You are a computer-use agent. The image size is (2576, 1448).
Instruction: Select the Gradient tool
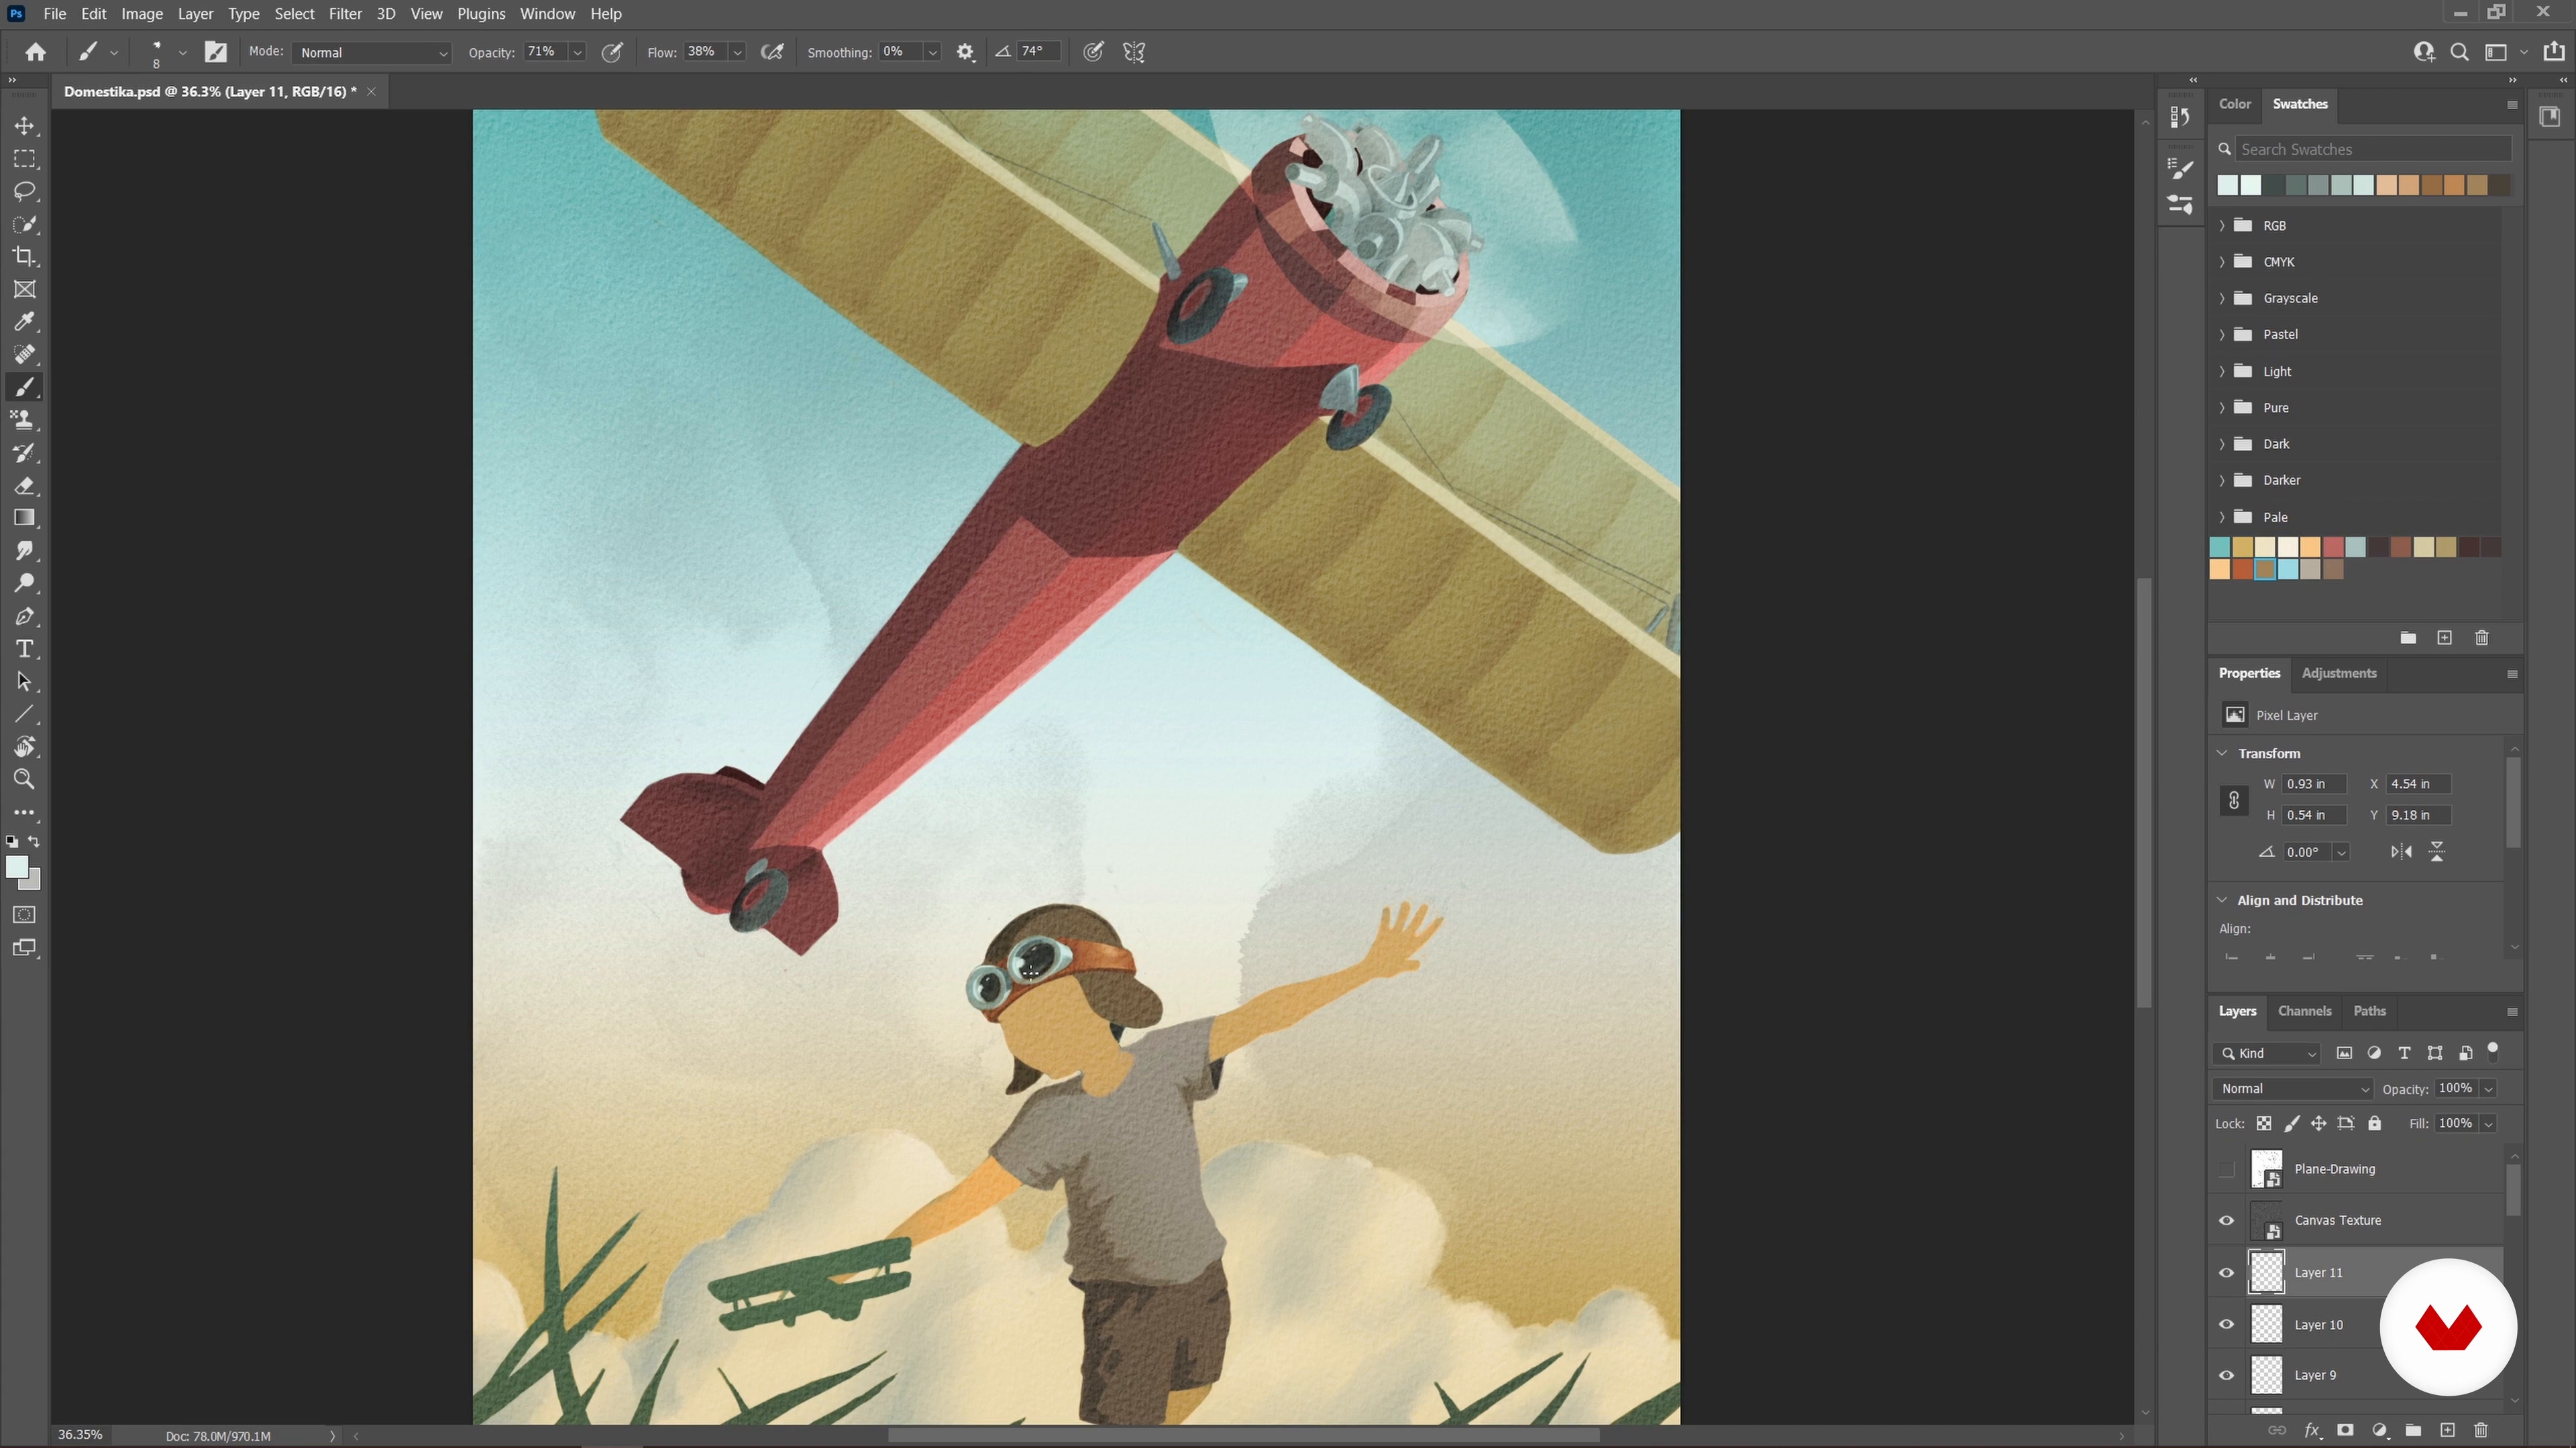[x=24, y=518]
